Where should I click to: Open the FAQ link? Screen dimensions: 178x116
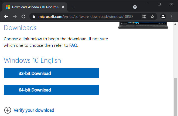(73, 45)
